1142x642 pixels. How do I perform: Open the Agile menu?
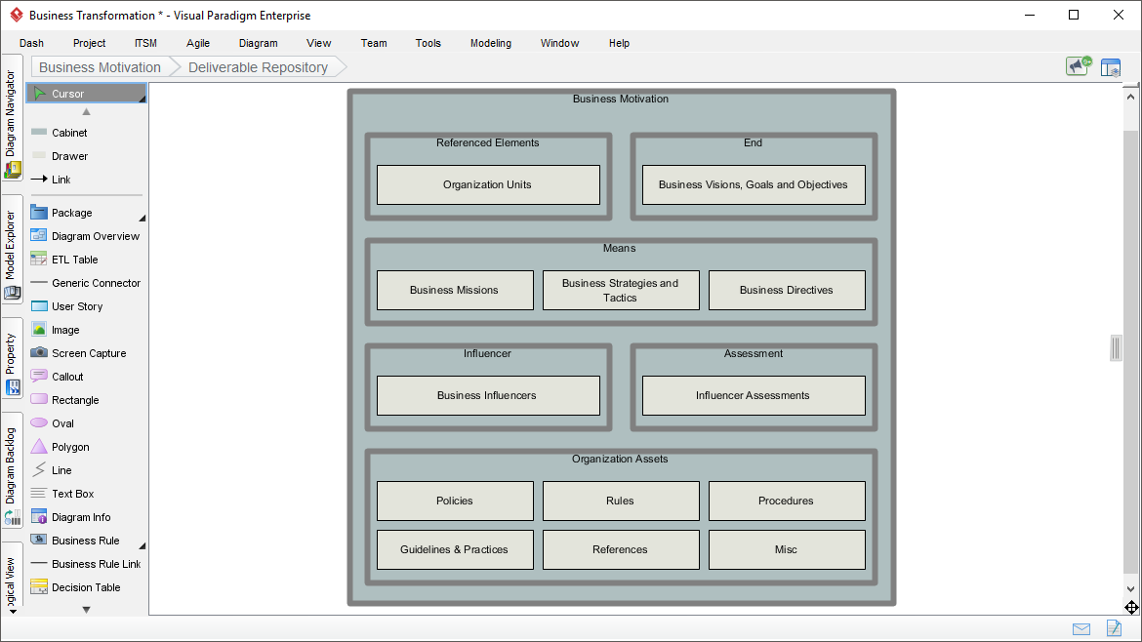coord(198,43)
